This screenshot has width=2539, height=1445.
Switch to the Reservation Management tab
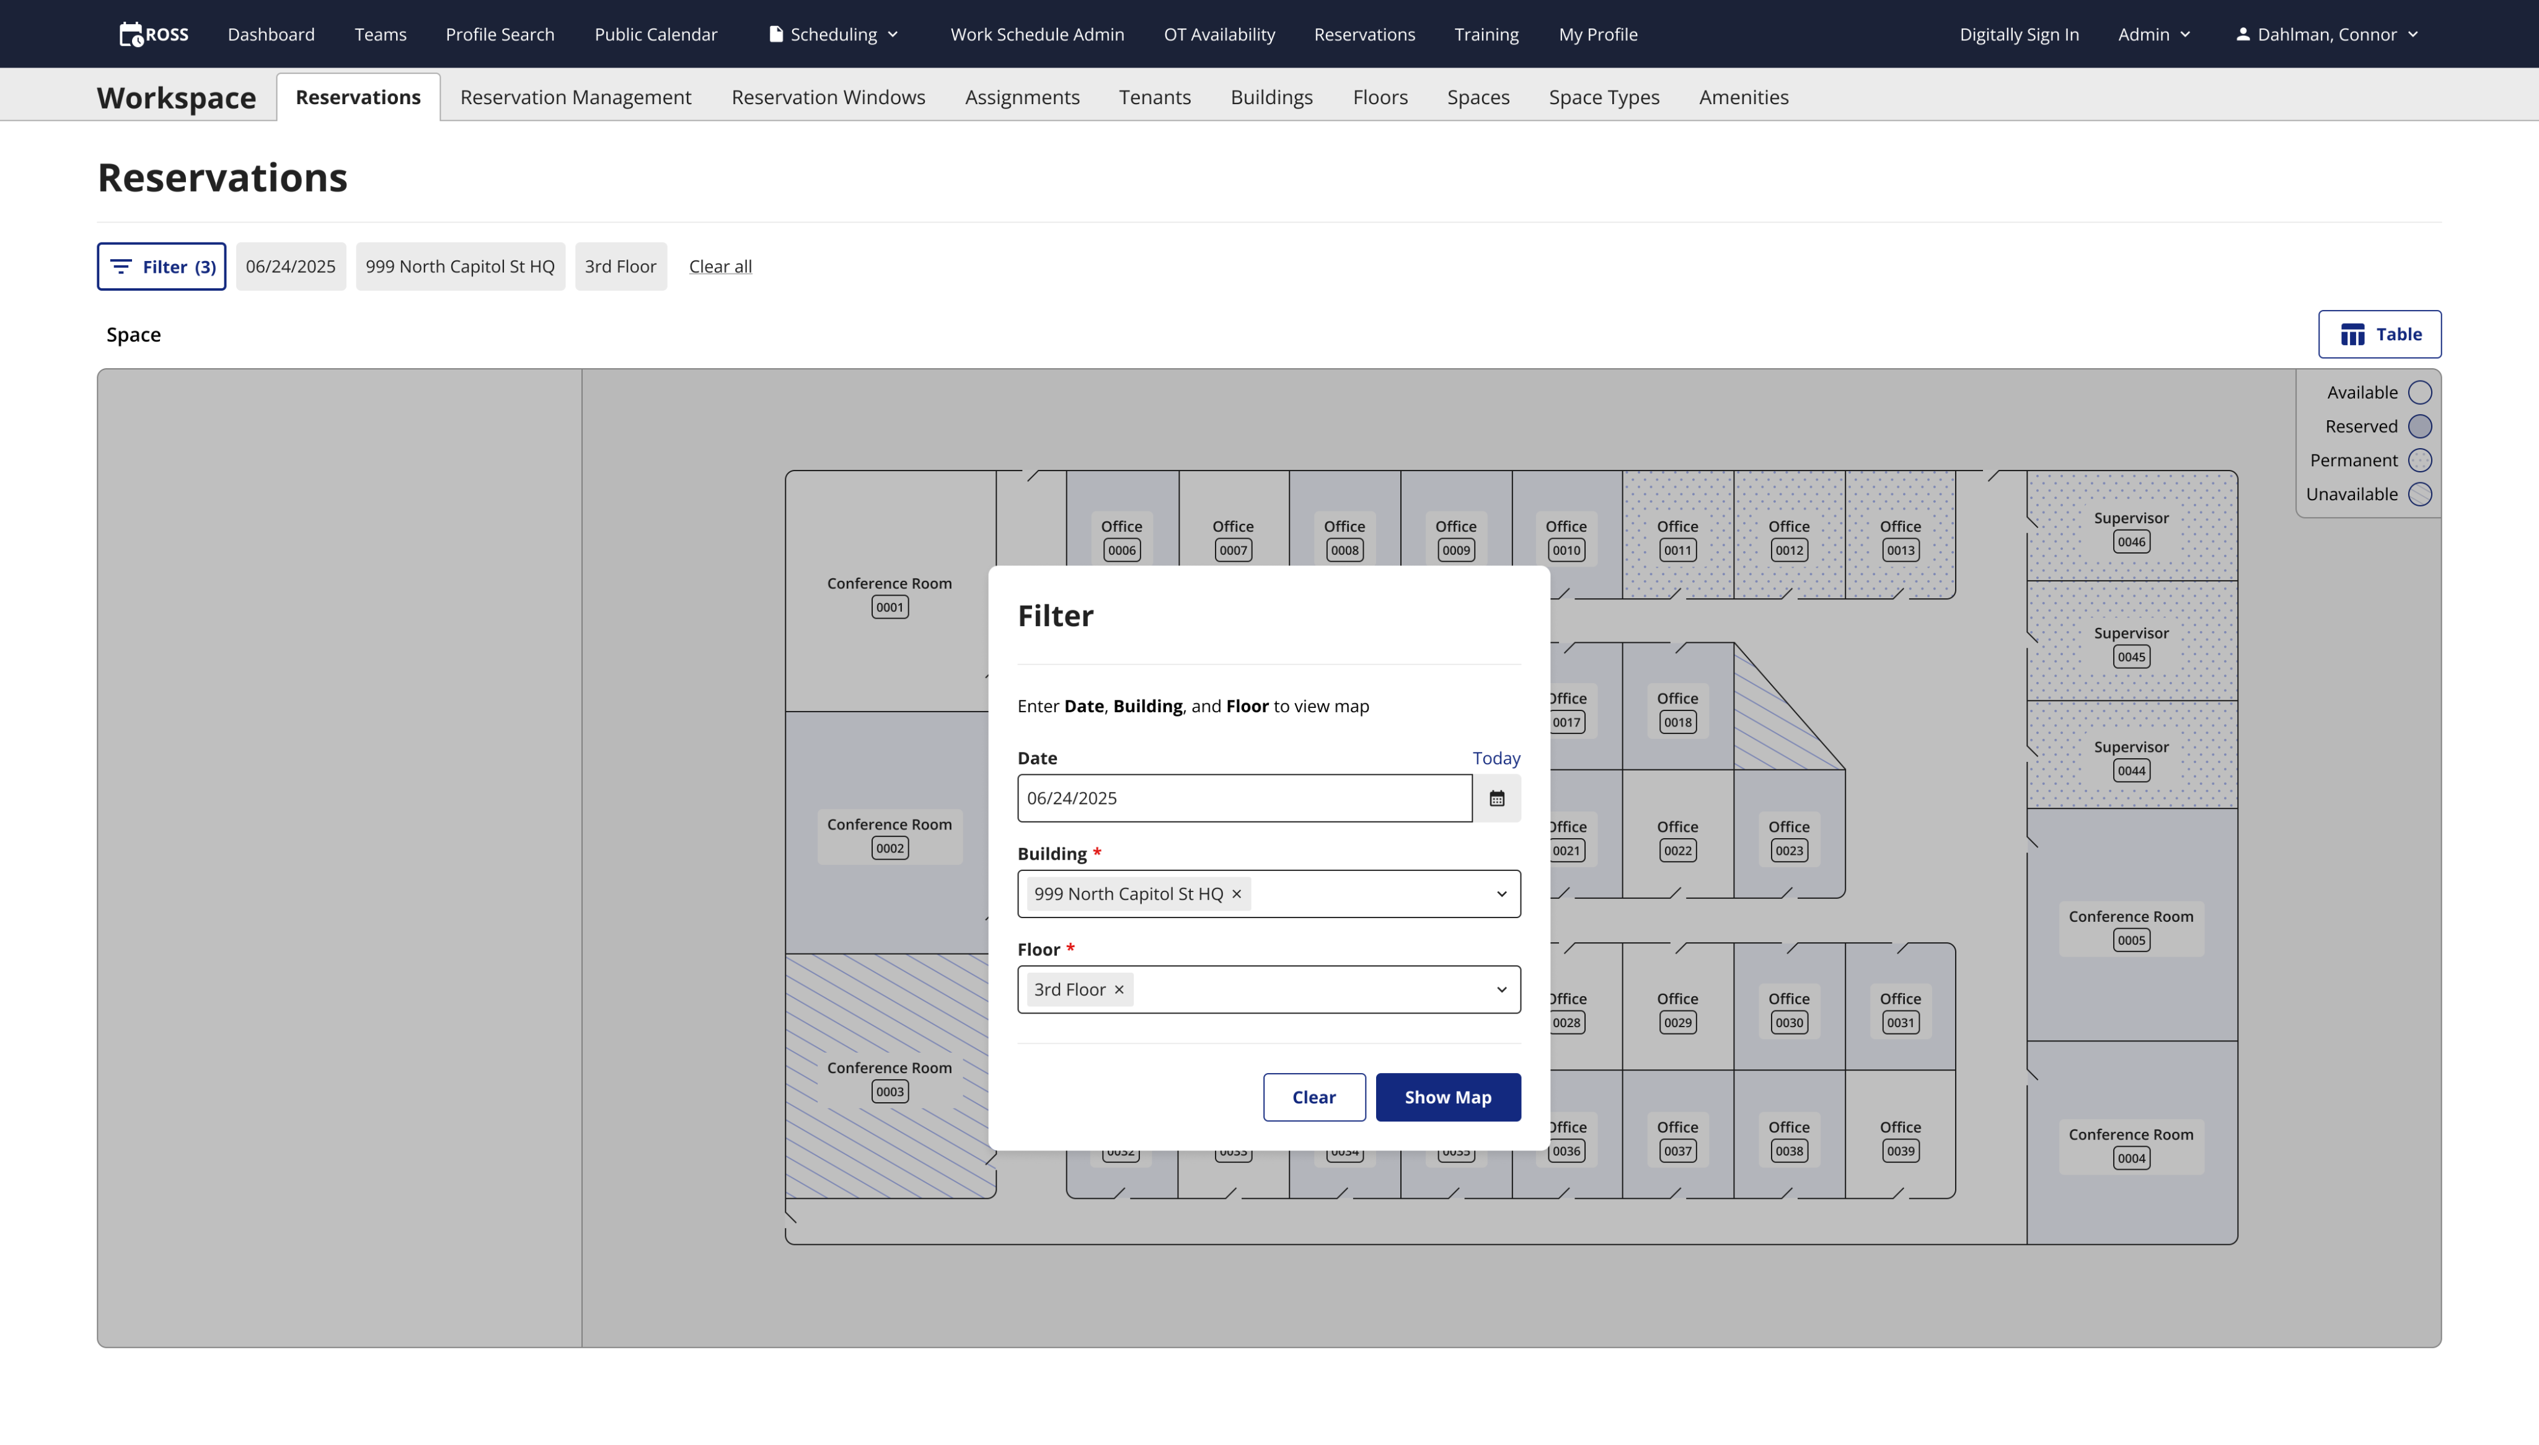575,97
